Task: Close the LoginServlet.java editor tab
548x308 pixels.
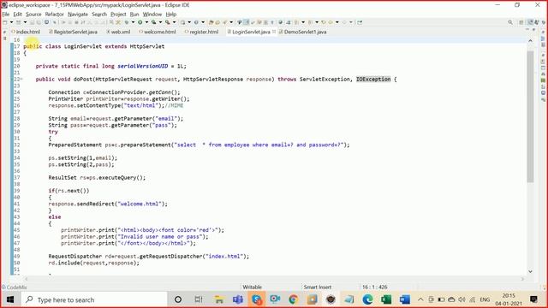Action: point(274,32)
